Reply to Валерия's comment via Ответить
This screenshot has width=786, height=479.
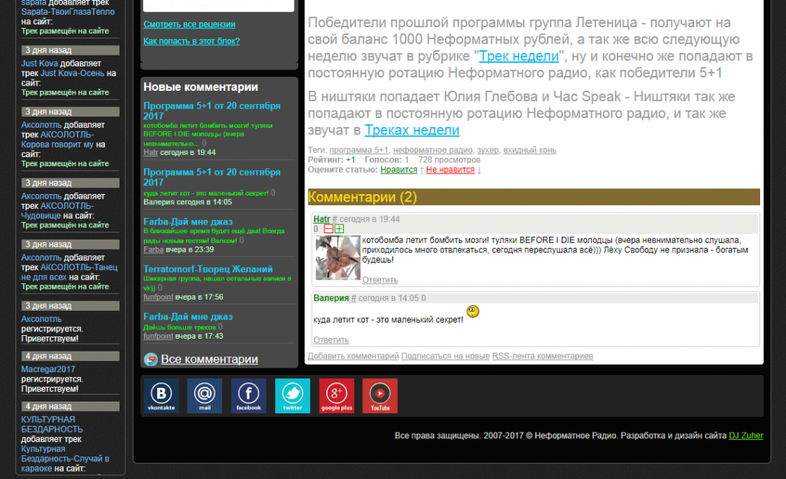click(x=331, y=340)
